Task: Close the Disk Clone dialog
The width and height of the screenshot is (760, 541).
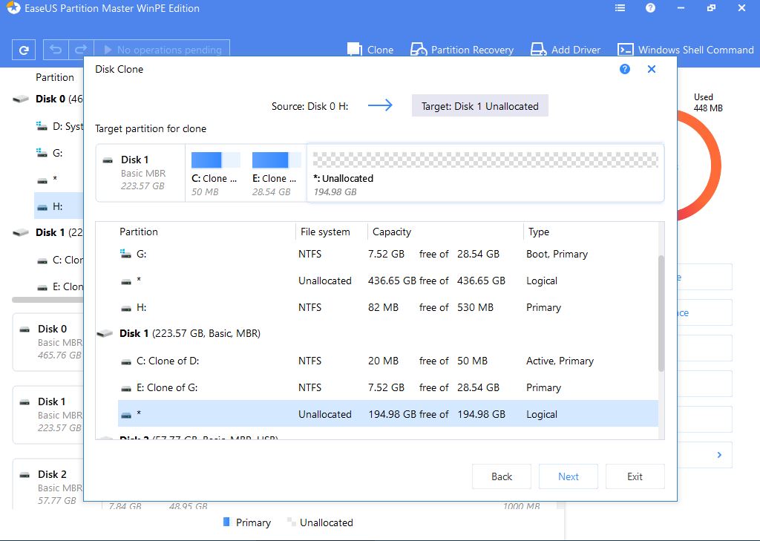Action: point(652,69)
